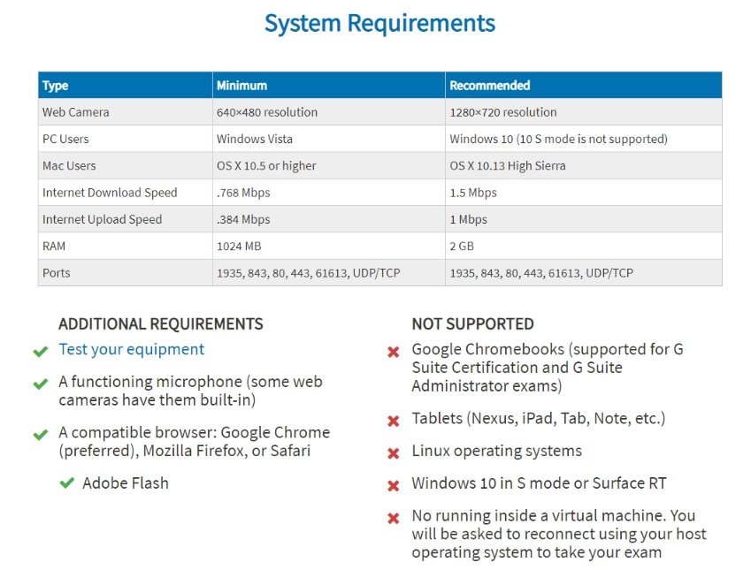Click the System Requirements page heading

point(379,23)
